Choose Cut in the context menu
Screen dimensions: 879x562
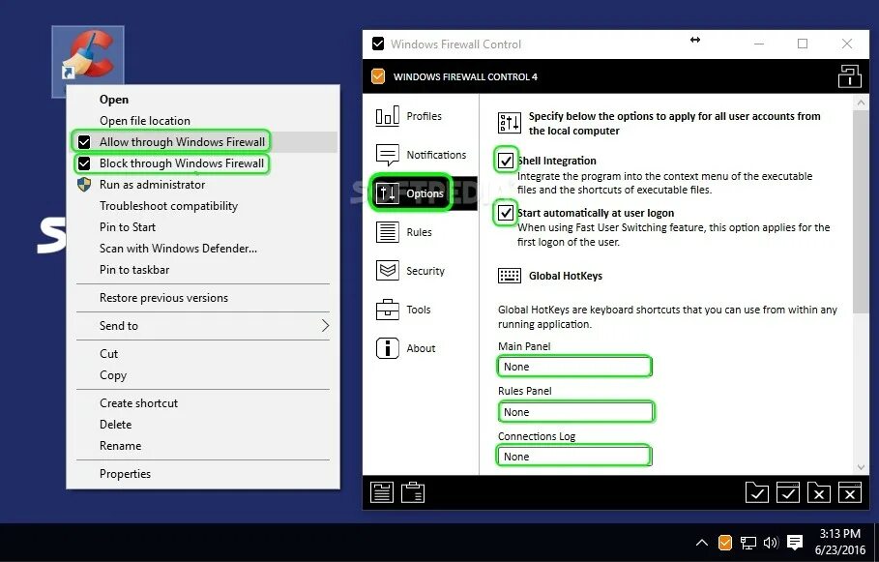click(203, 354)
